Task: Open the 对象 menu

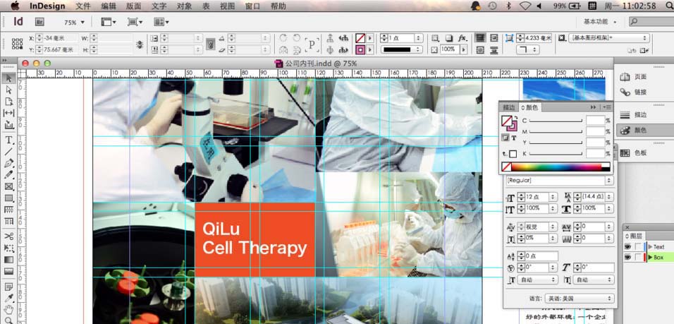Action: pyautogui.click(x=185, y=6)
